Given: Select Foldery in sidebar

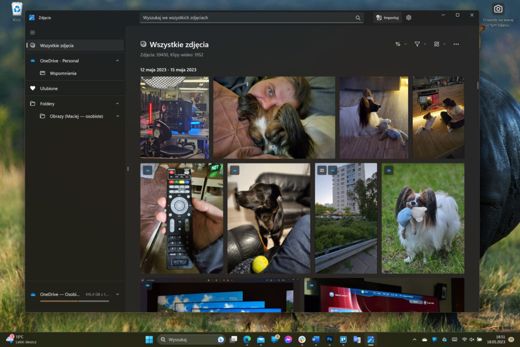Looking at the screenshot, I should (x=75, y=104).
